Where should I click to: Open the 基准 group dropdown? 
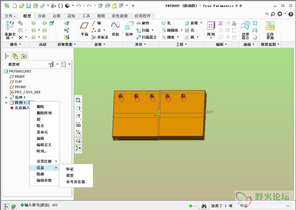coord(100,45)
